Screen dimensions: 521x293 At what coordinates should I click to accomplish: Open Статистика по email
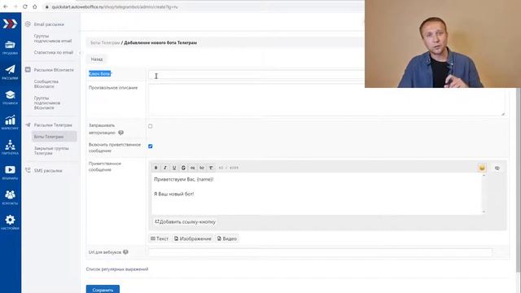[x=53, y=52]
